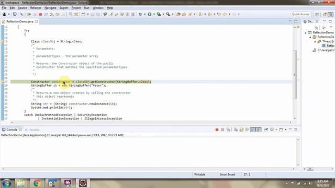
Task: Open the Window menu
Action: (98, 8)
